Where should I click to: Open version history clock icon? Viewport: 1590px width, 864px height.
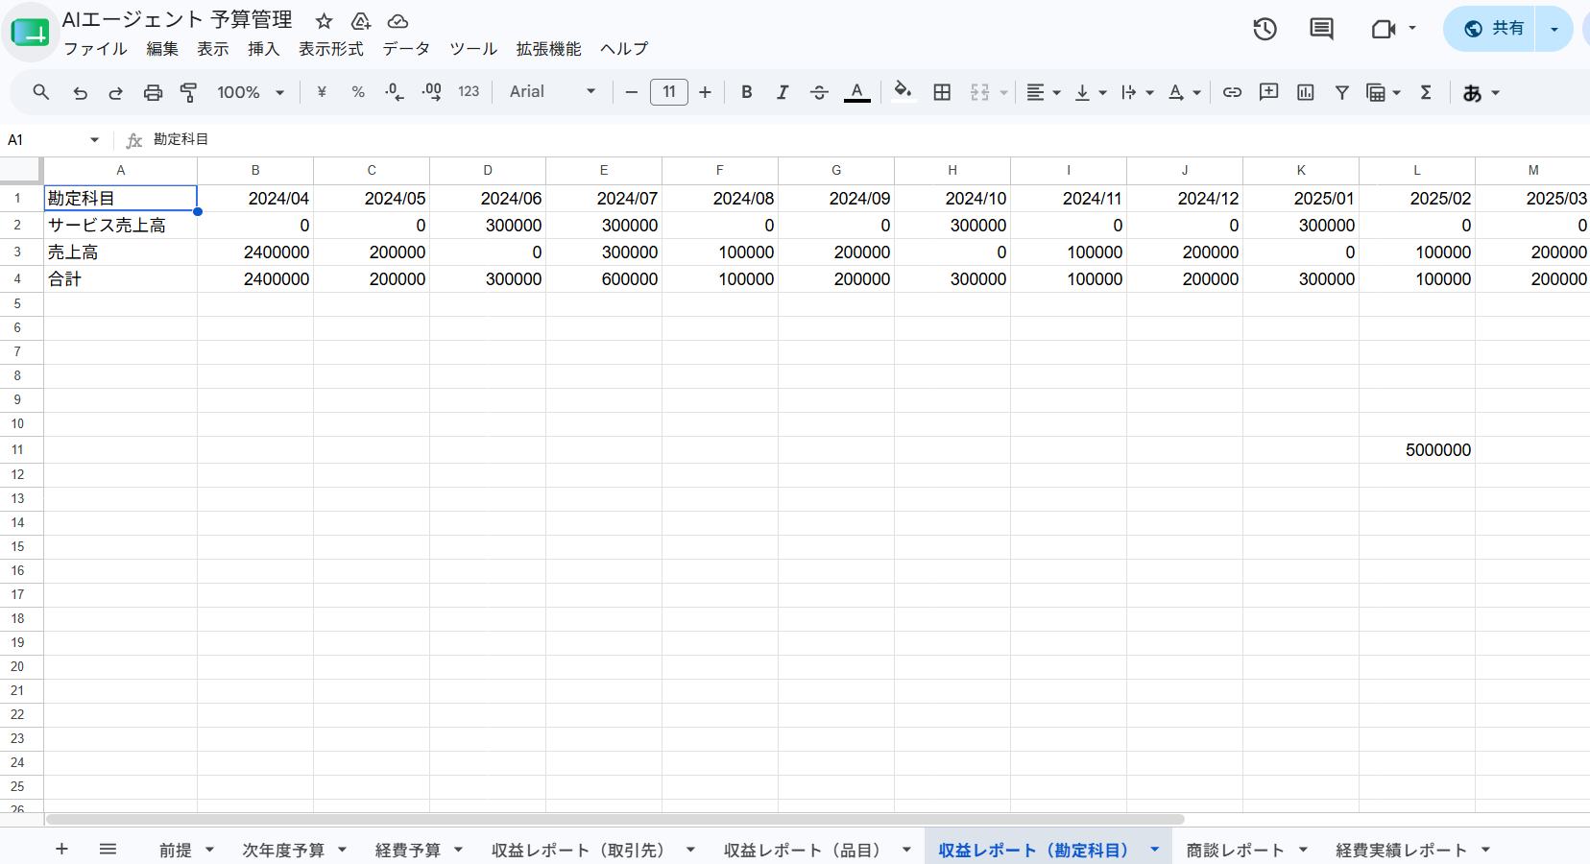(1265, 29)
